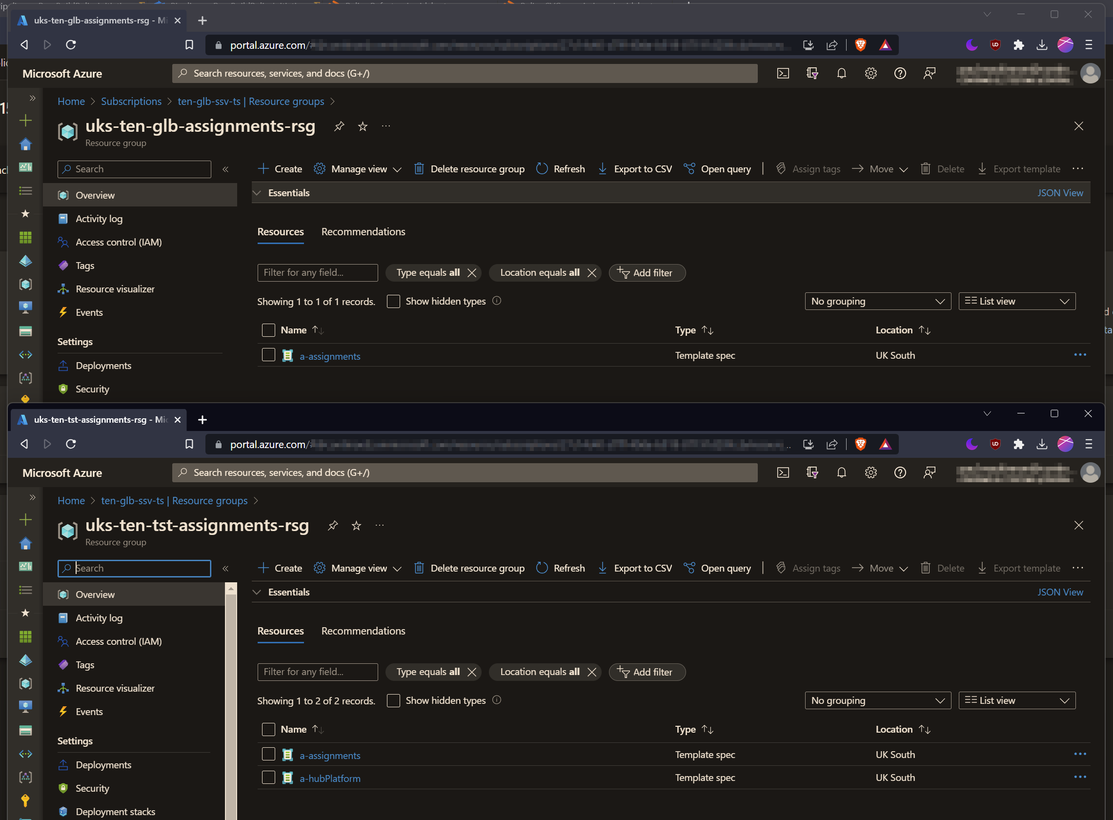This screenshot has height=820, width=1113.
Task: Pin uks-ten-tst-assignments-rsg to dashboard
Action: (x=332, y=525)
